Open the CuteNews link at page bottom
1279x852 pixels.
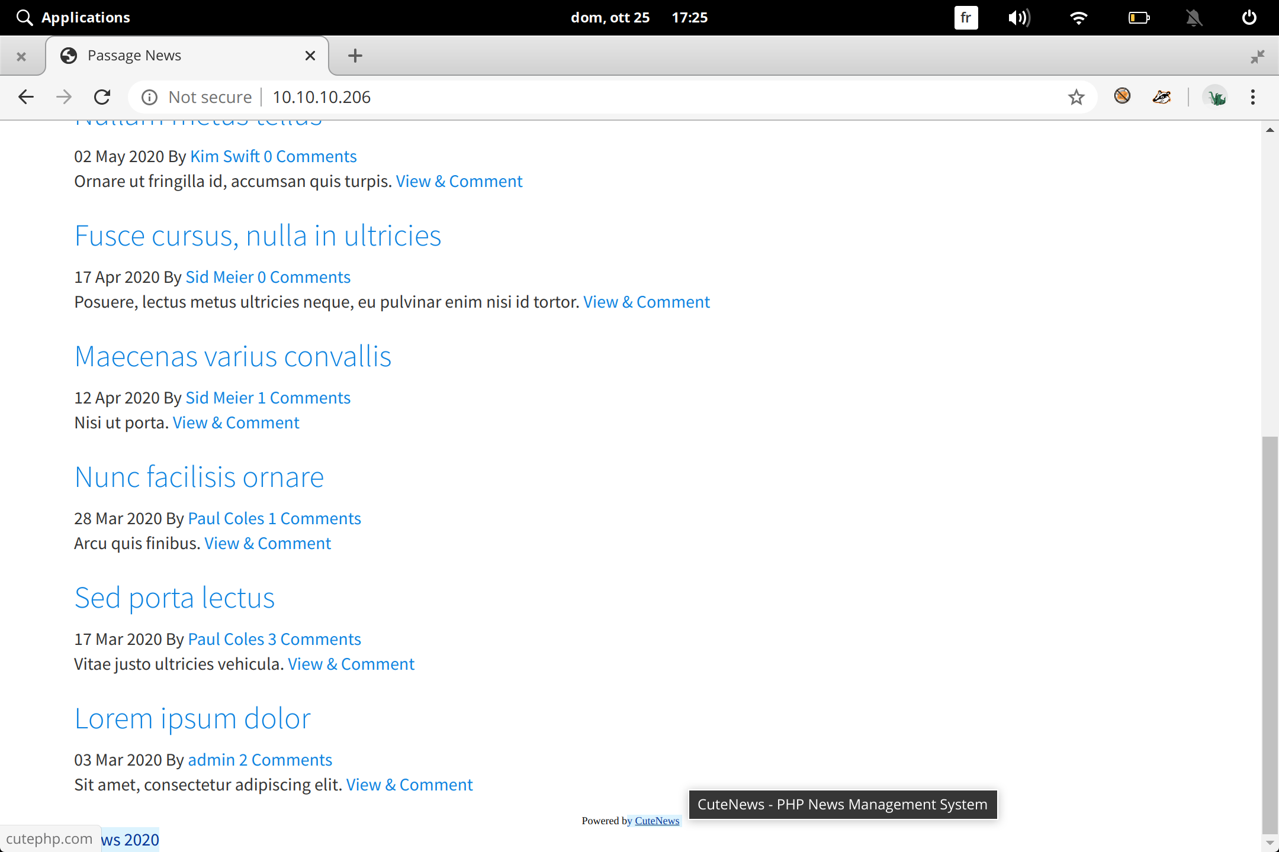657,821
